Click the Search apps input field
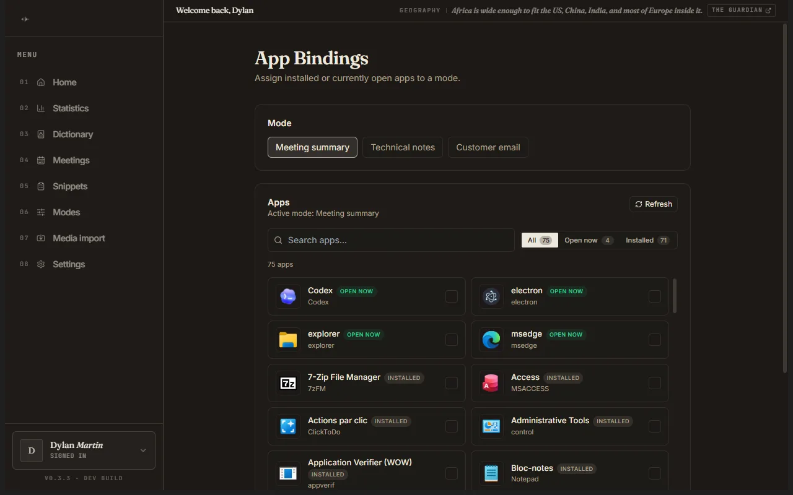The height and width of the screenshot is (495, 793). (391, 240)
